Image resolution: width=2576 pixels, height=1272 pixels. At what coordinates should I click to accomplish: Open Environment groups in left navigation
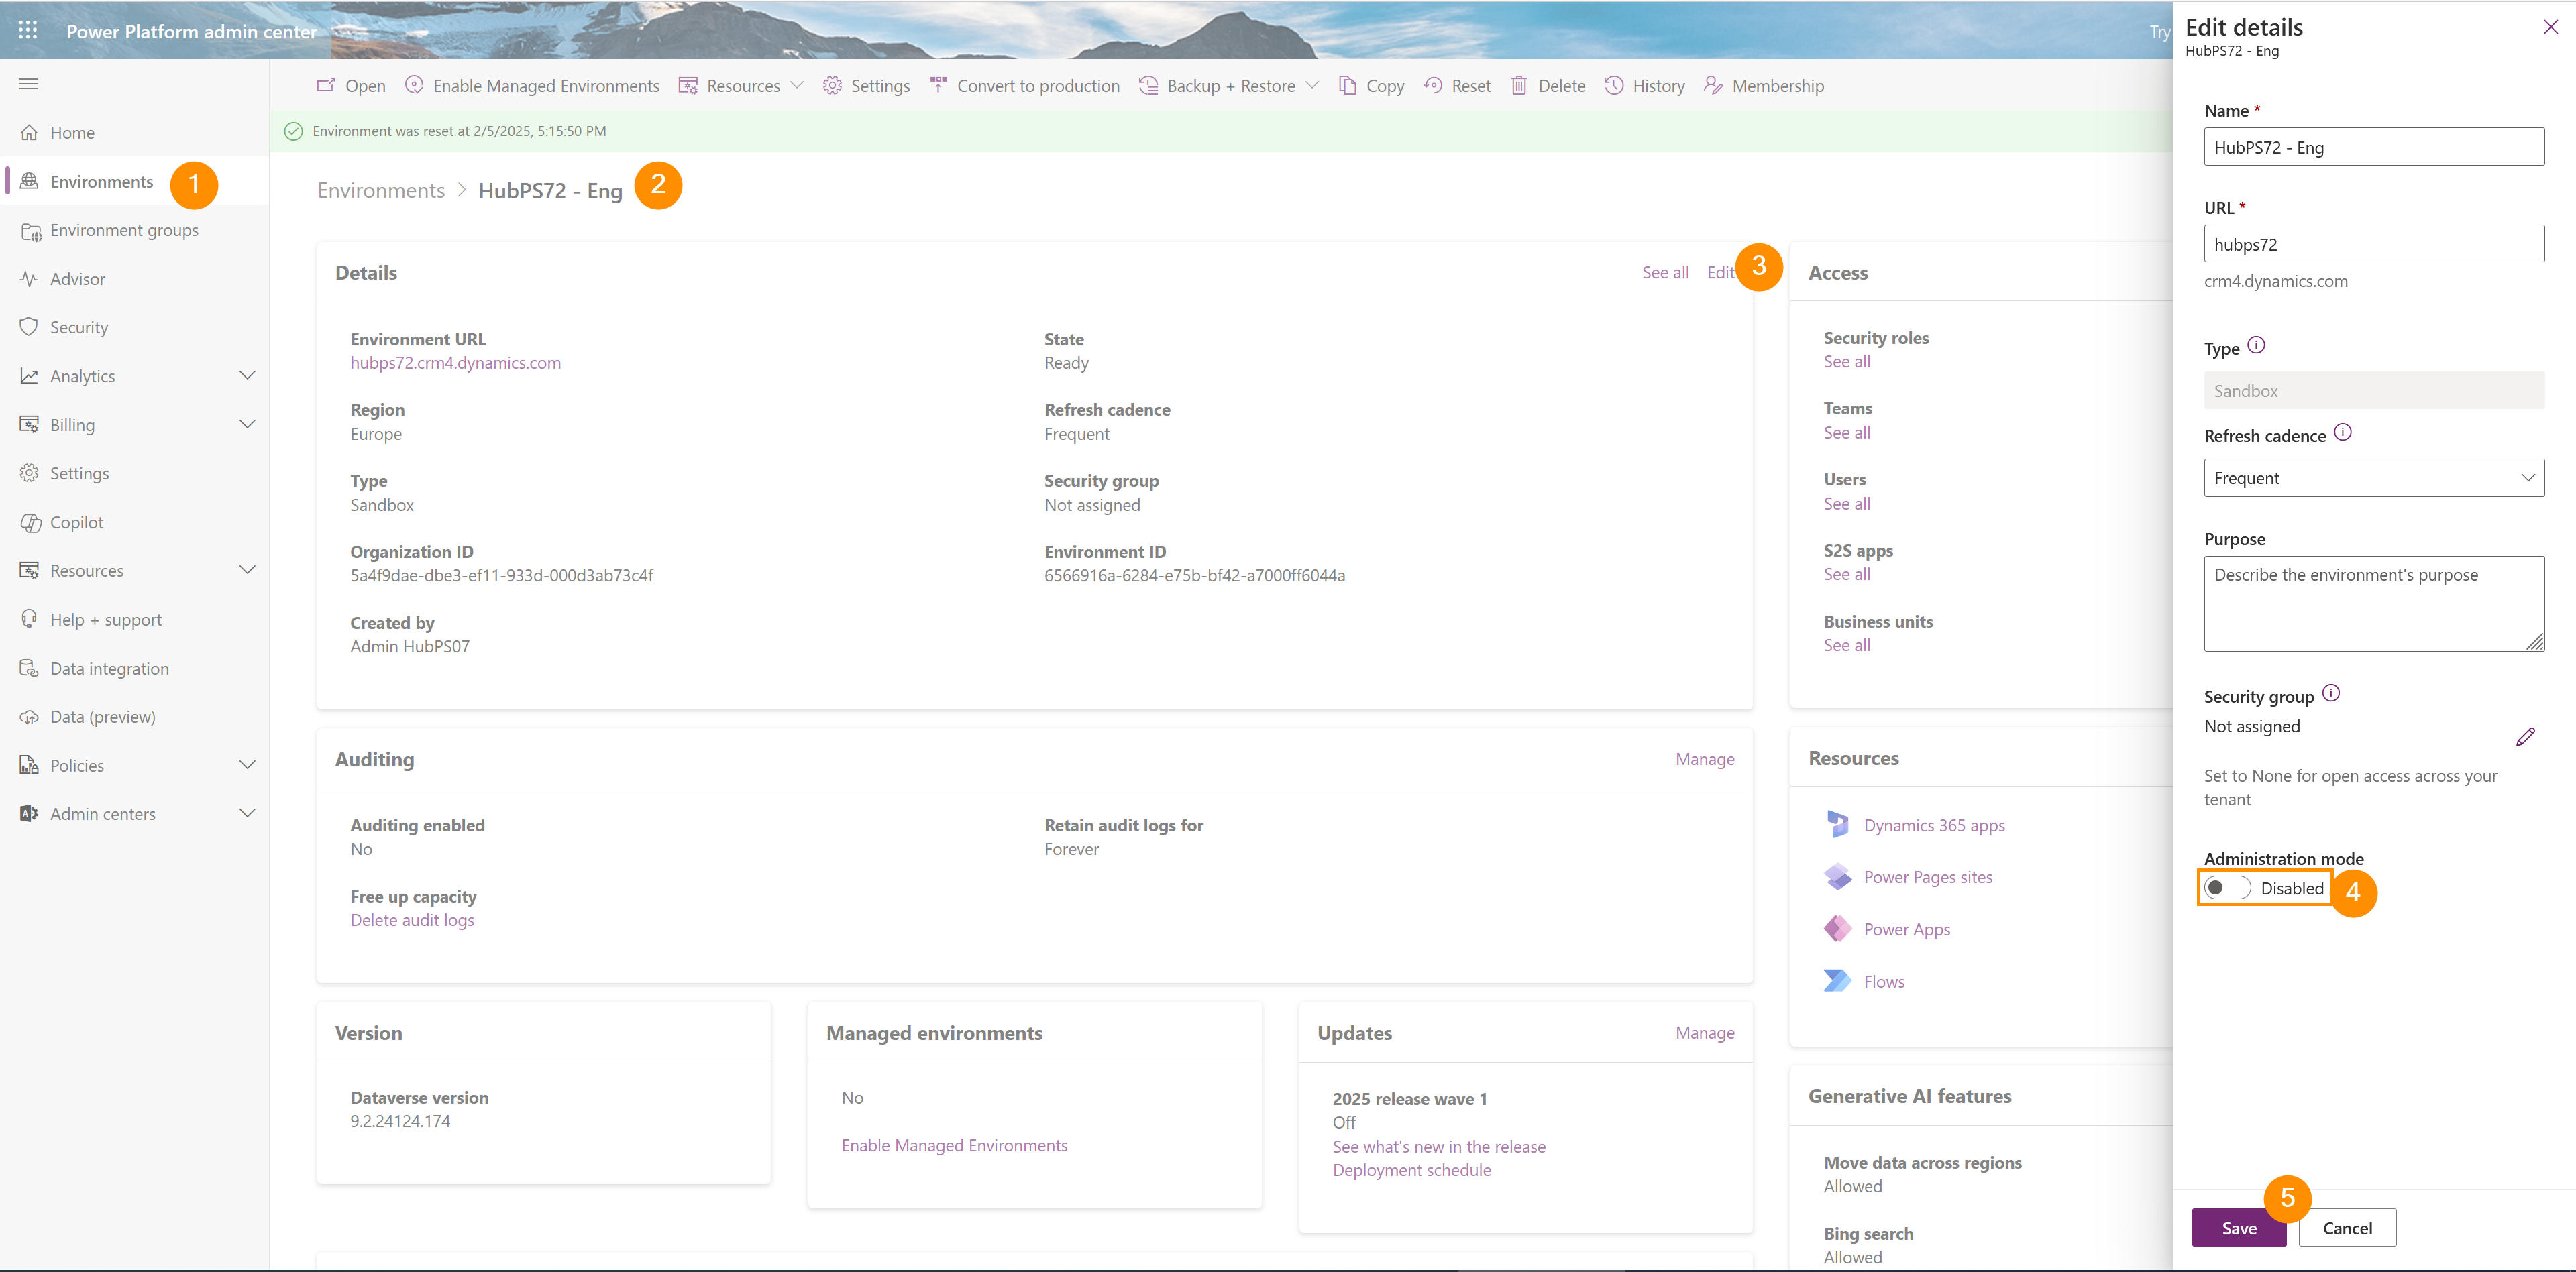pos(124,230)
